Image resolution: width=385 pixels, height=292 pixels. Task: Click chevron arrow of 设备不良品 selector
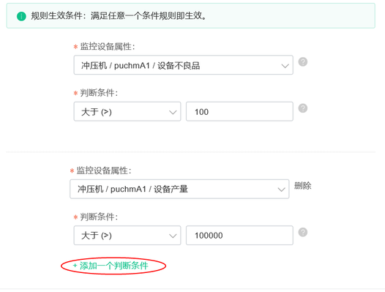pyautogui.click(x=285, y=66)
